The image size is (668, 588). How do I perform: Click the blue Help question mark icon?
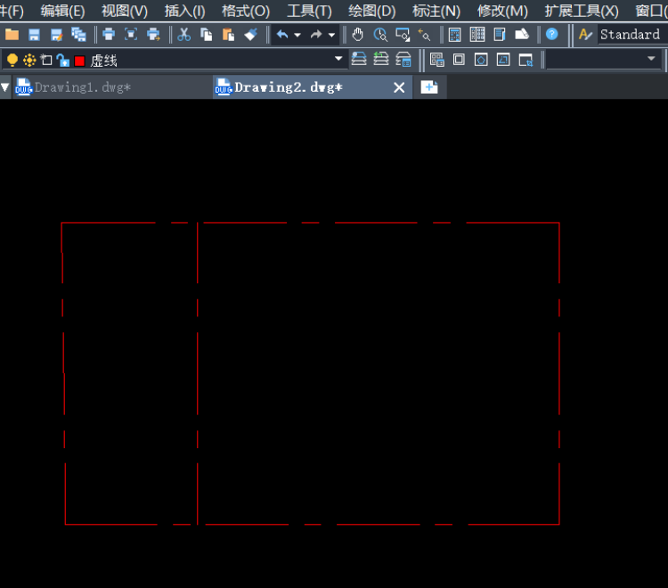(551, 34)
